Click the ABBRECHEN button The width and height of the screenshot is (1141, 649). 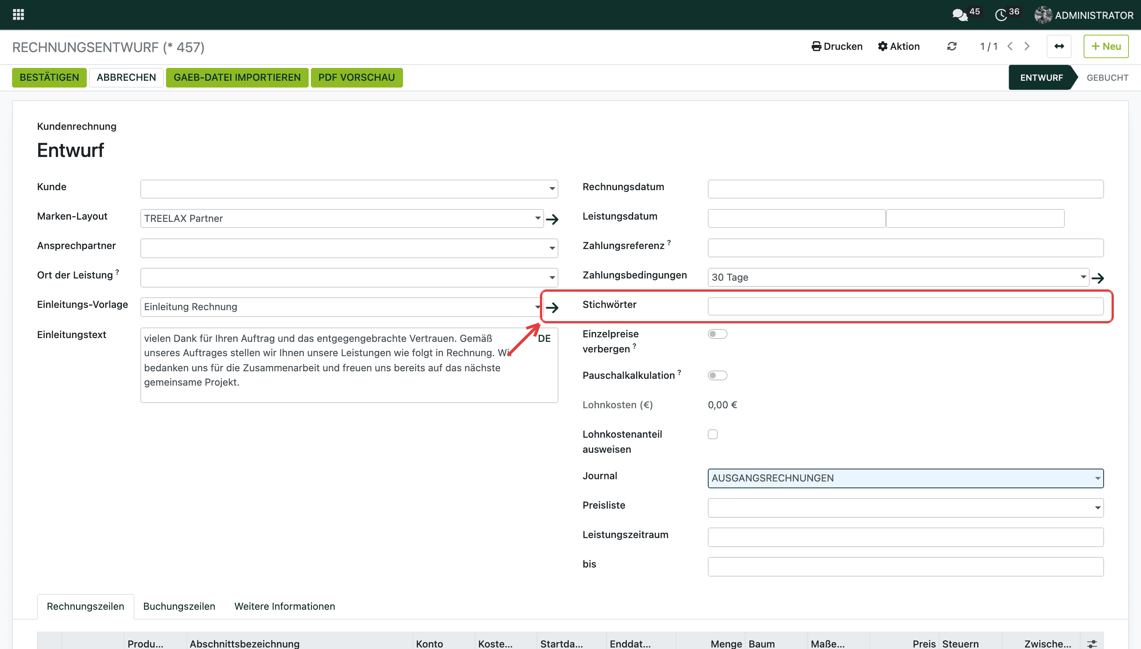tap(126, 78)
